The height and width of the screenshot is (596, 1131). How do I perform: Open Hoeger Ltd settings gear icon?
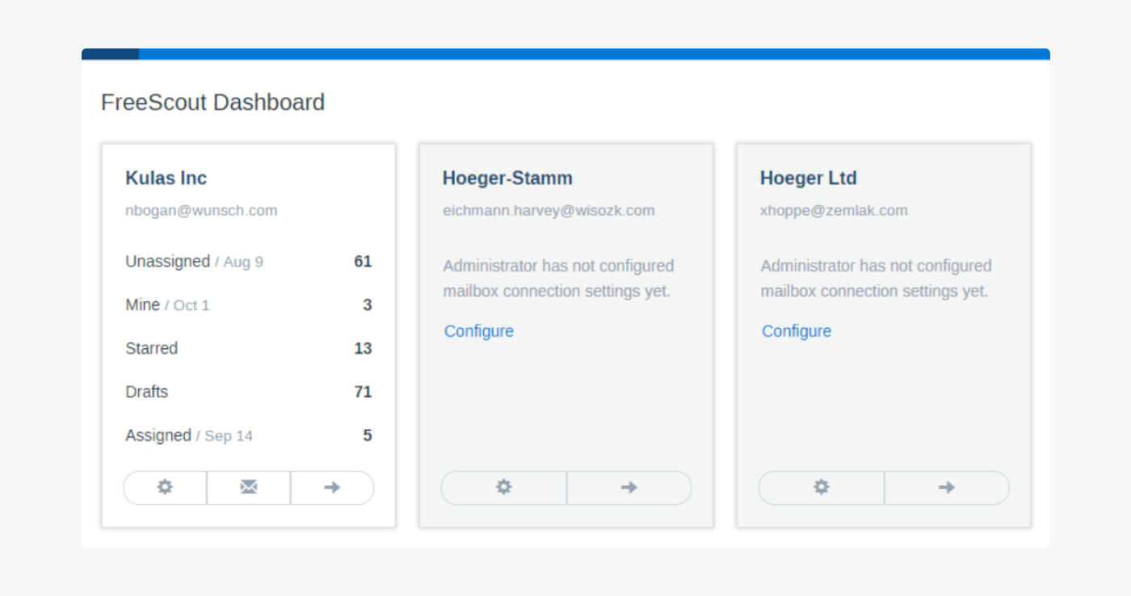(821, 488)
